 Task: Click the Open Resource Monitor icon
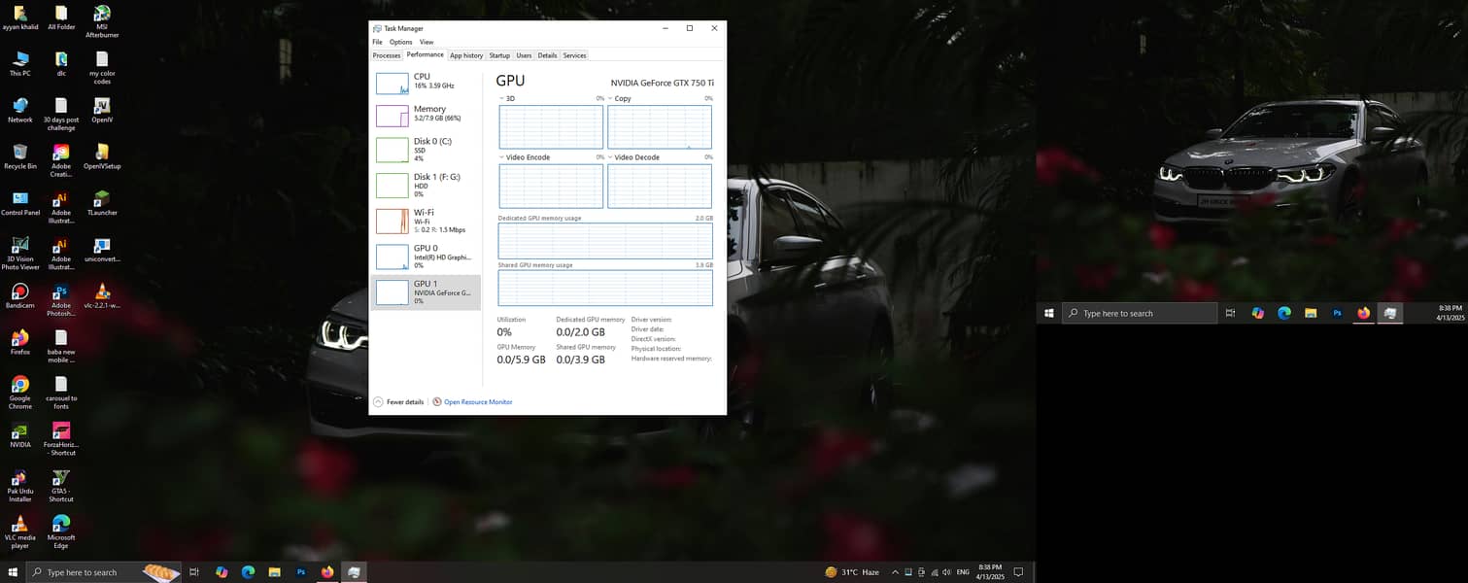point(437,401)
